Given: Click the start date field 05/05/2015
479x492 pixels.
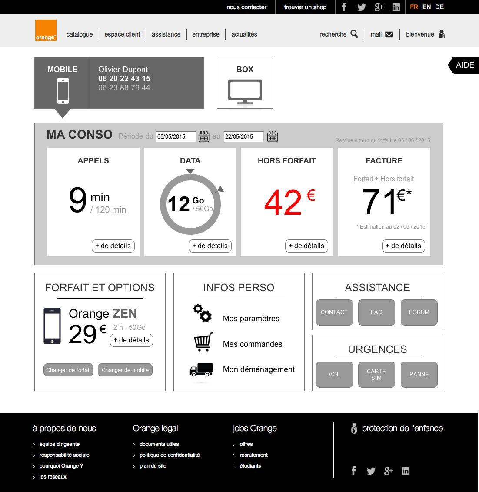Looking at the screenshot, I should [x=176, y=136].
